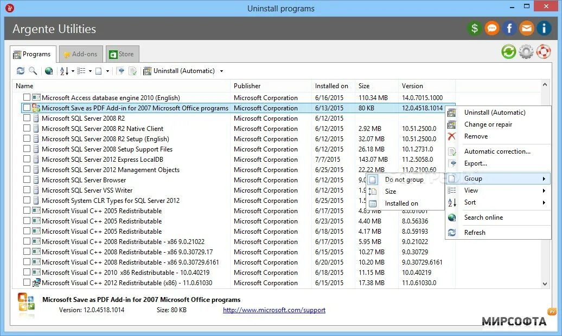562x336 pixels.
Task: Choose Change or repair from context menu
Action: tap(488, 124)
